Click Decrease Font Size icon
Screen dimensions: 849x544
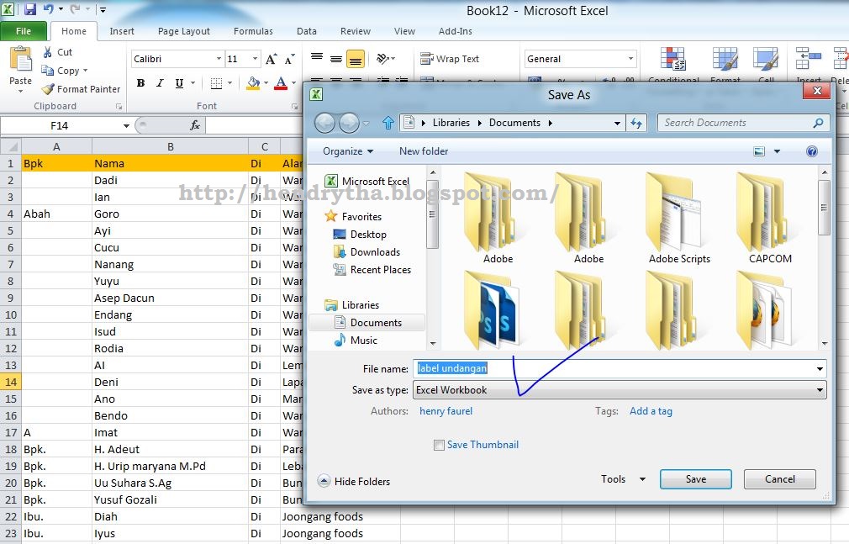point(290,59)
